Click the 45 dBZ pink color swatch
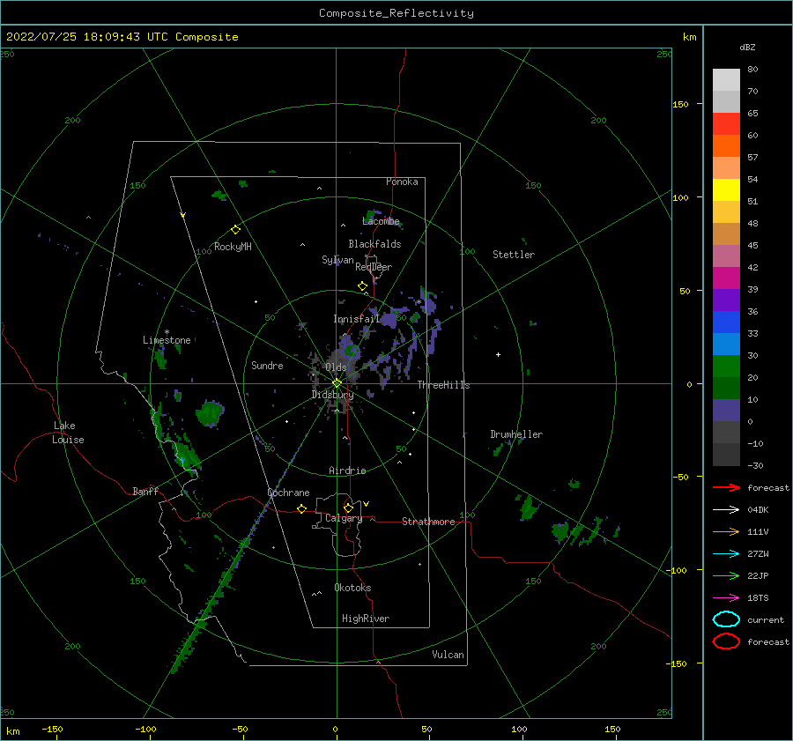Viewport: 793px width, 741px height. tap(726, 256)
